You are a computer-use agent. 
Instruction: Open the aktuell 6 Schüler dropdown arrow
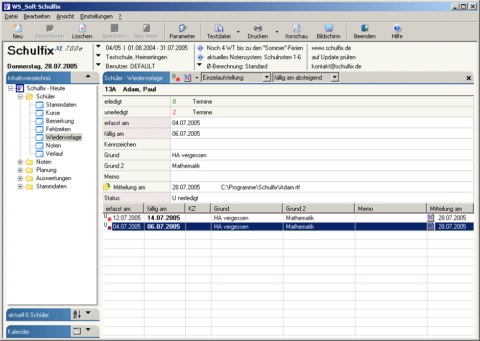(x=88, y=313)
